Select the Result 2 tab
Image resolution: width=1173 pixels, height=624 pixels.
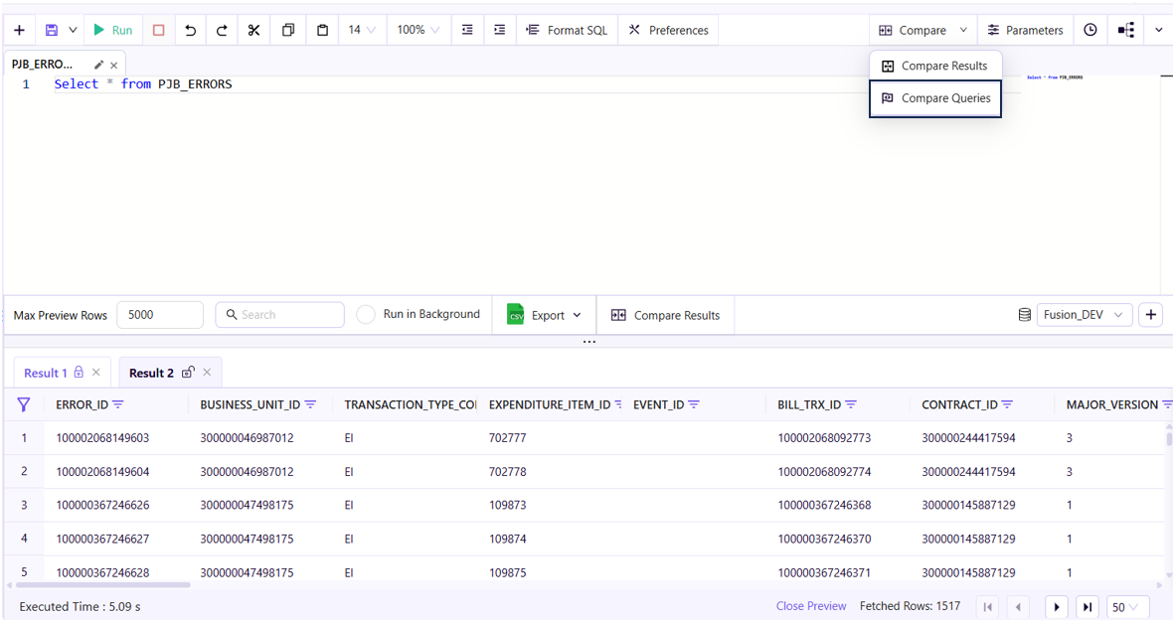point(151,373)
